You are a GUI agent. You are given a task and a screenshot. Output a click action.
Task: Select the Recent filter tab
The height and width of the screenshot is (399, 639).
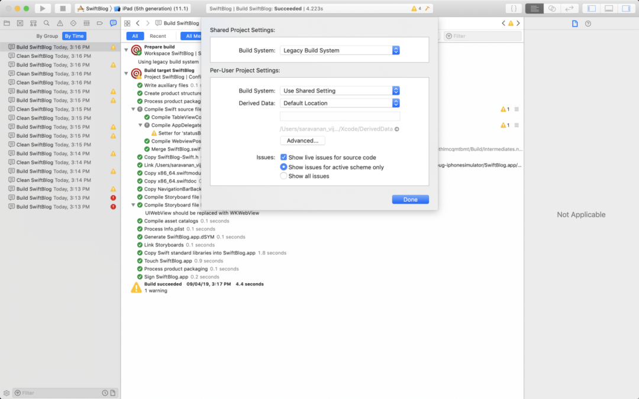point(158,36)
